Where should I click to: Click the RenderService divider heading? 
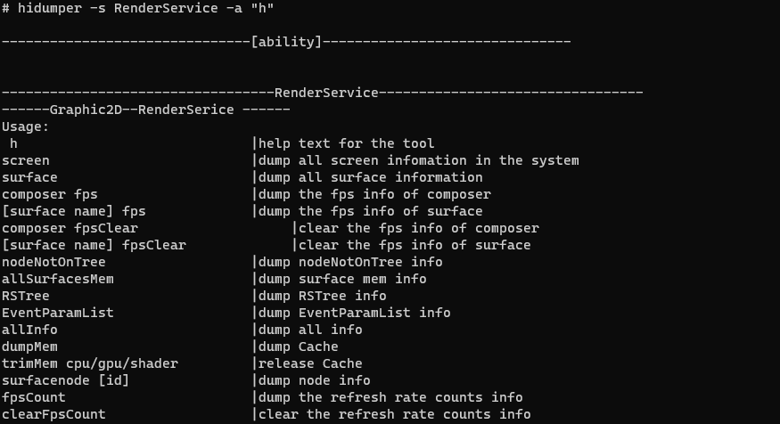point(326,93)
